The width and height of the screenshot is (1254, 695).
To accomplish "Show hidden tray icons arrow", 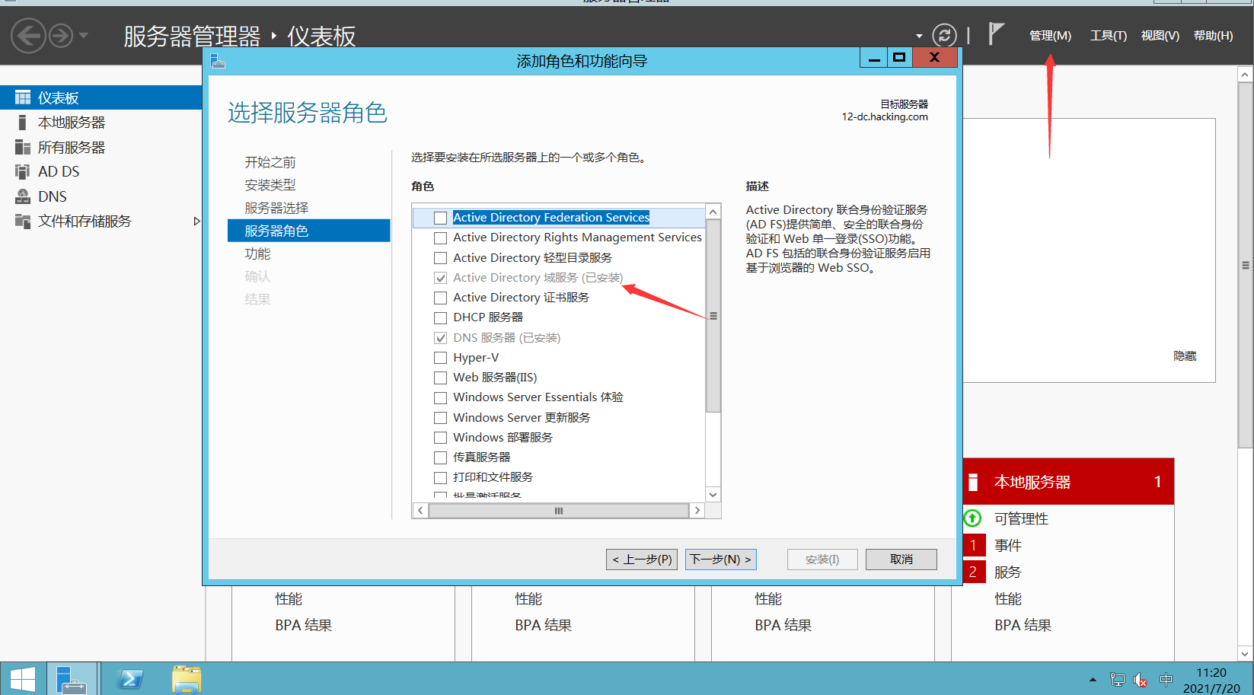I will (x=1093, y=680).
